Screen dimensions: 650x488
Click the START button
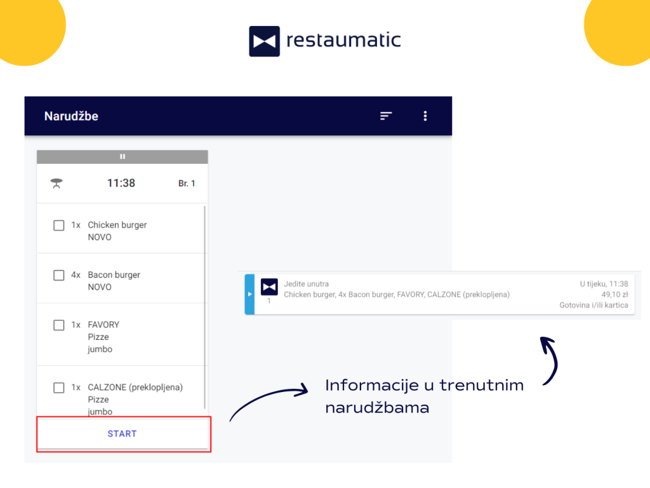[123, 433]
